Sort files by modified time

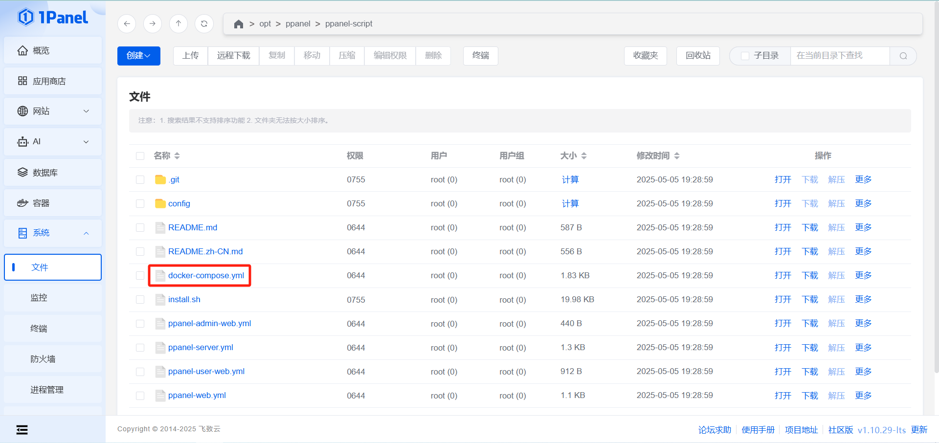click(x=677, y=155)
